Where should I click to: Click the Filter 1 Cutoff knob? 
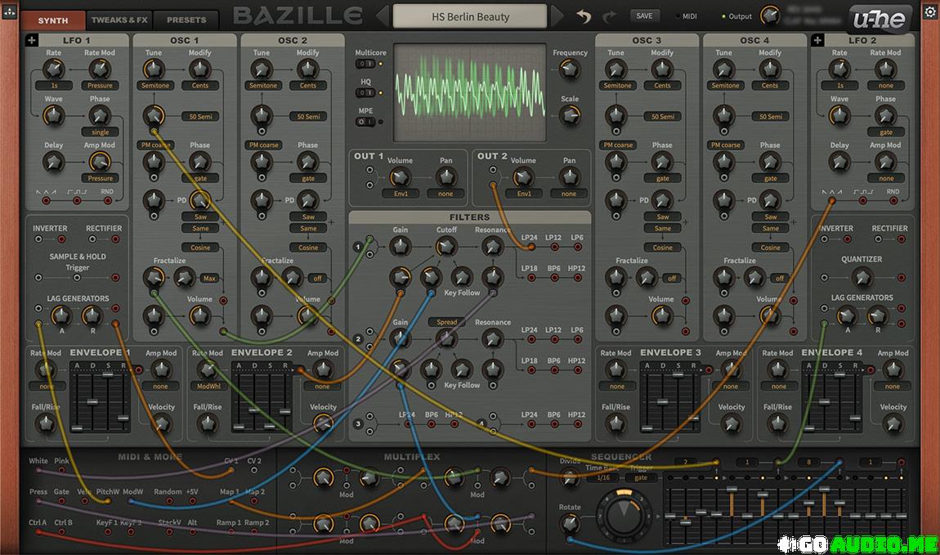[x=445, y=246]
